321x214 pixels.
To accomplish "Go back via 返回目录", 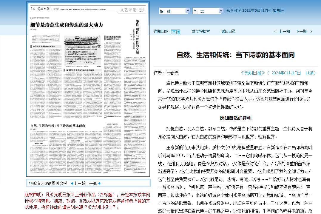I will pyautogui.click(x=228, y=32).
